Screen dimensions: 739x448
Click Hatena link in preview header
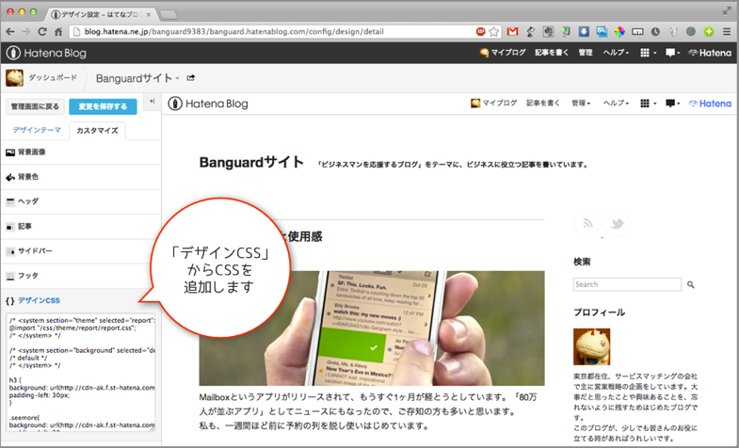pyautogui.click(x=710, y=104)
